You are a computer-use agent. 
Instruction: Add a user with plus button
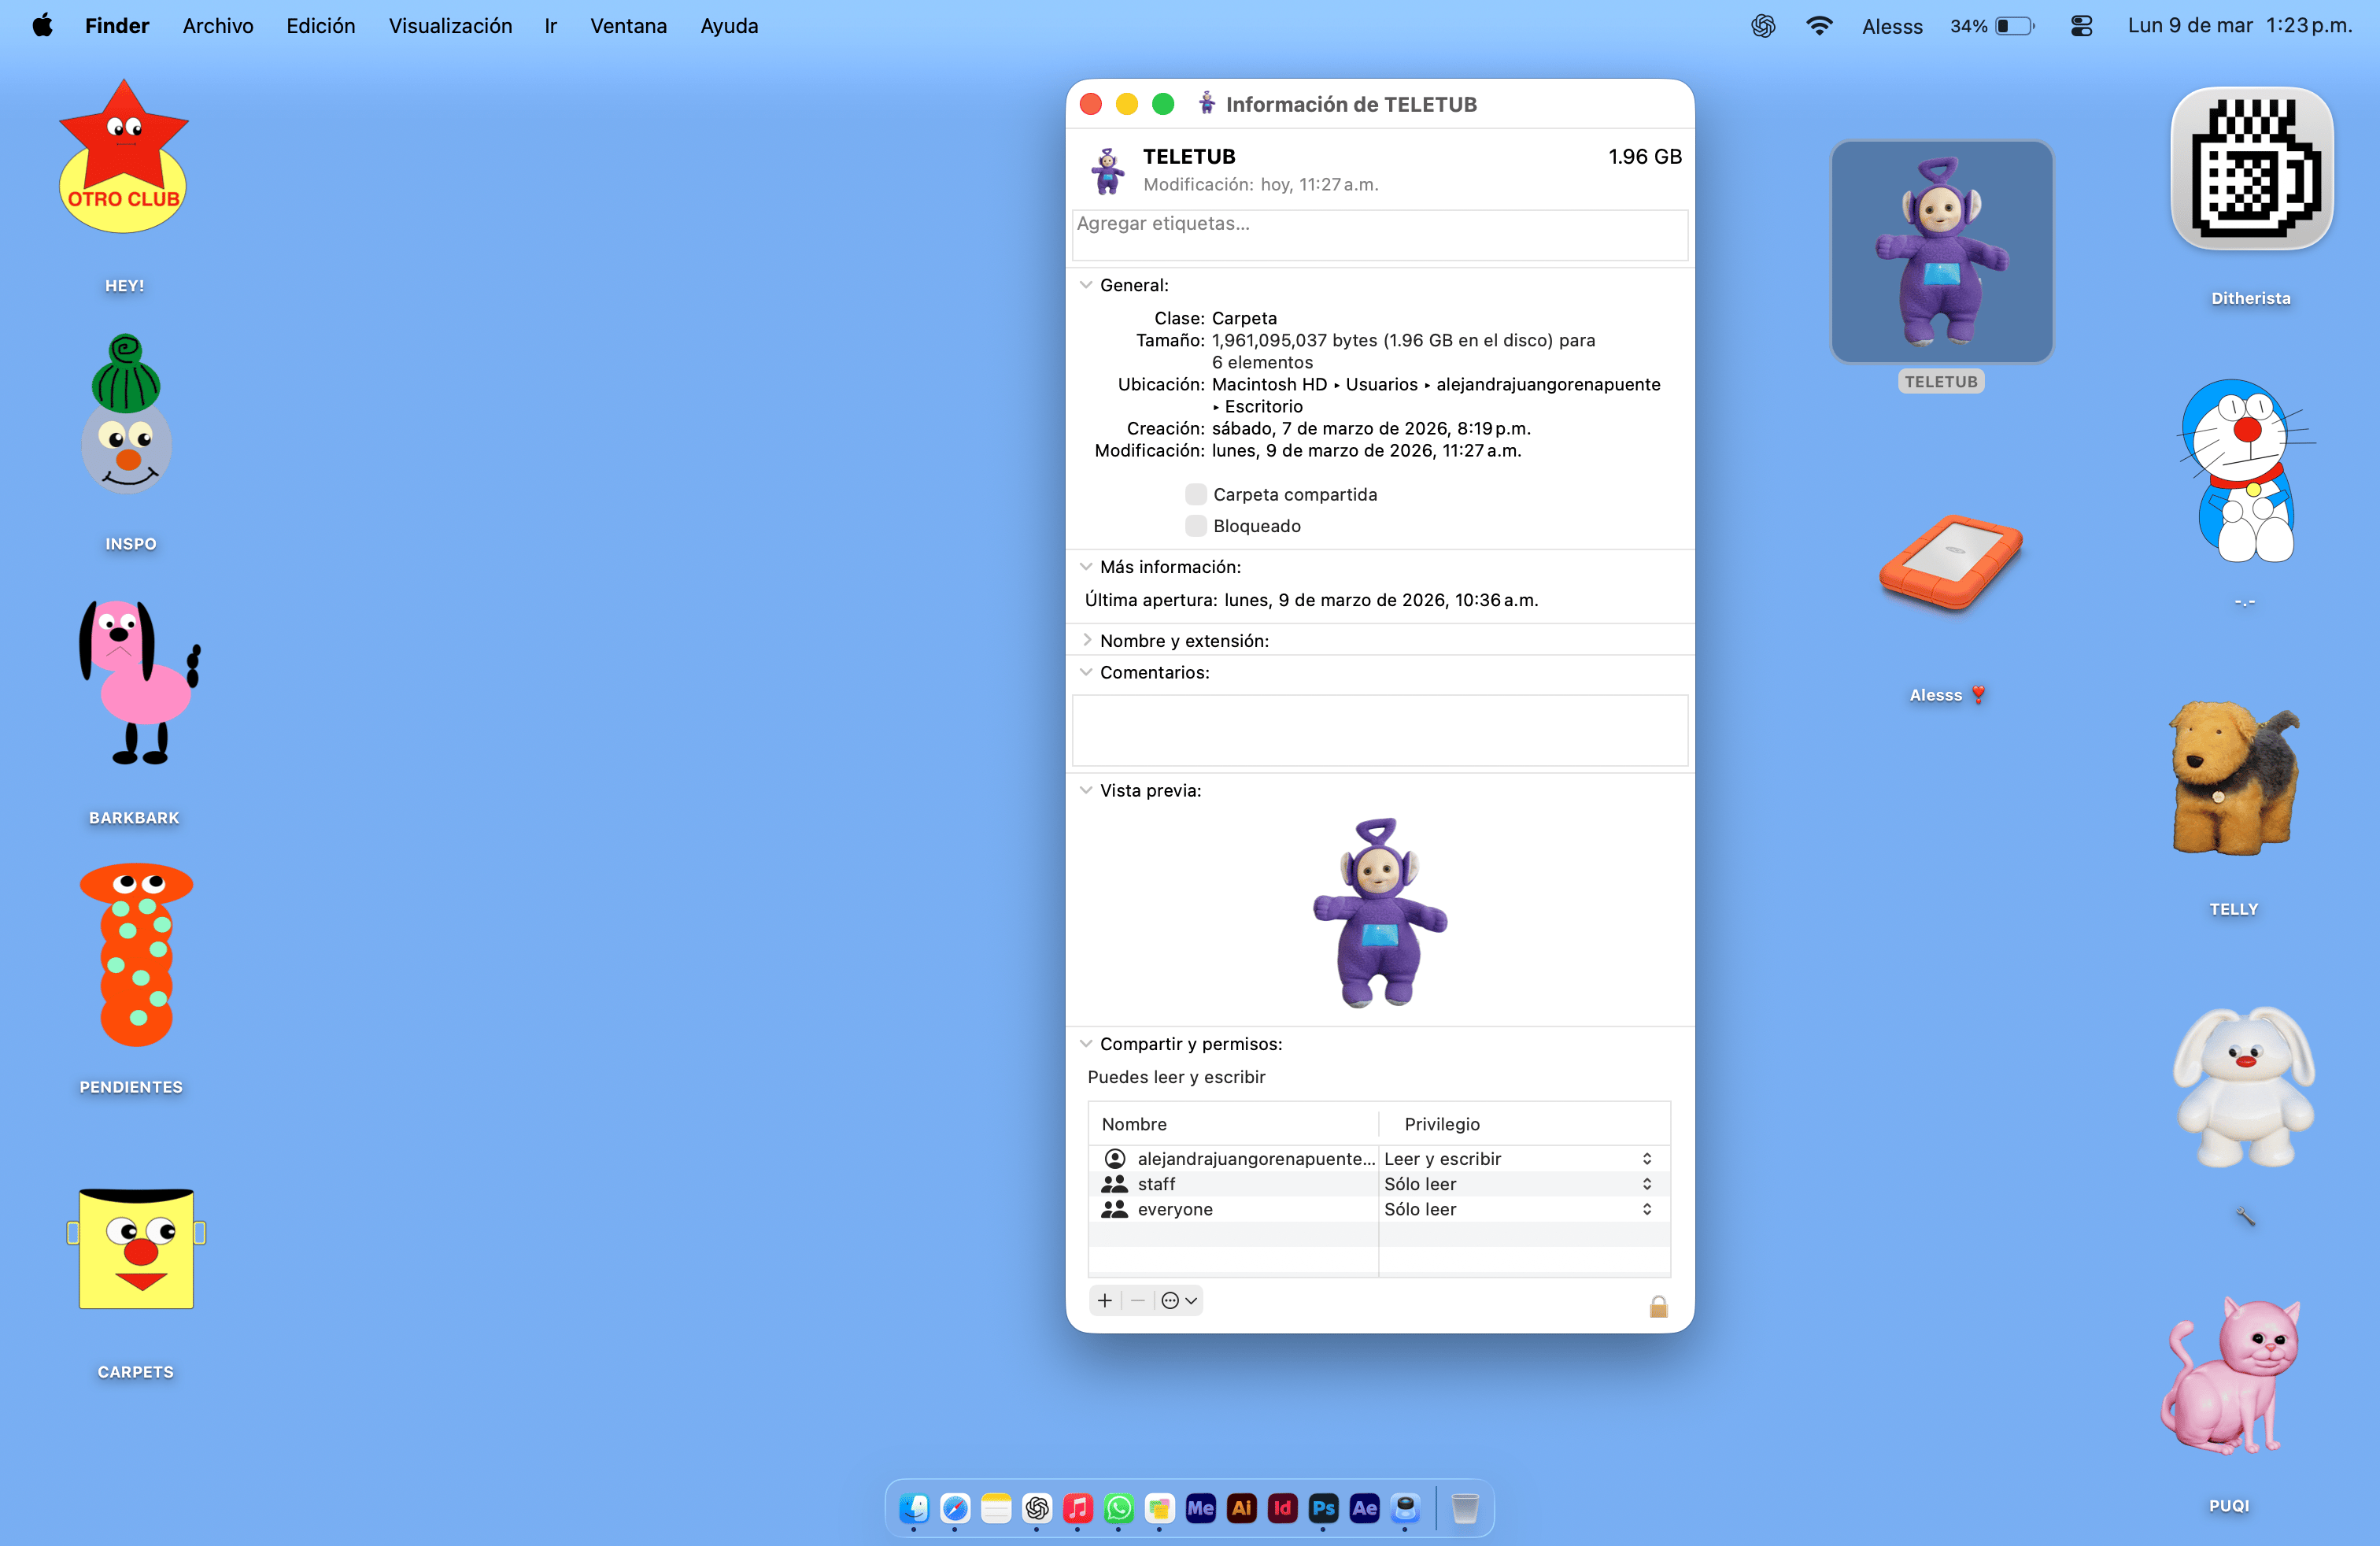point(1105,1300)
